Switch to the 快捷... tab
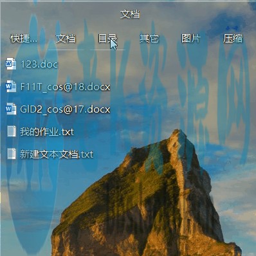The image size is (256, 256). 24,39
